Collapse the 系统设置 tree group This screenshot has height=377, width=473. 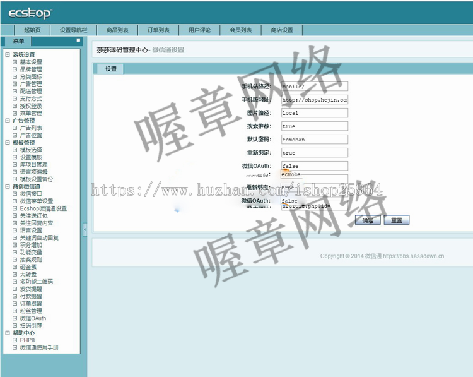(8, 55)
